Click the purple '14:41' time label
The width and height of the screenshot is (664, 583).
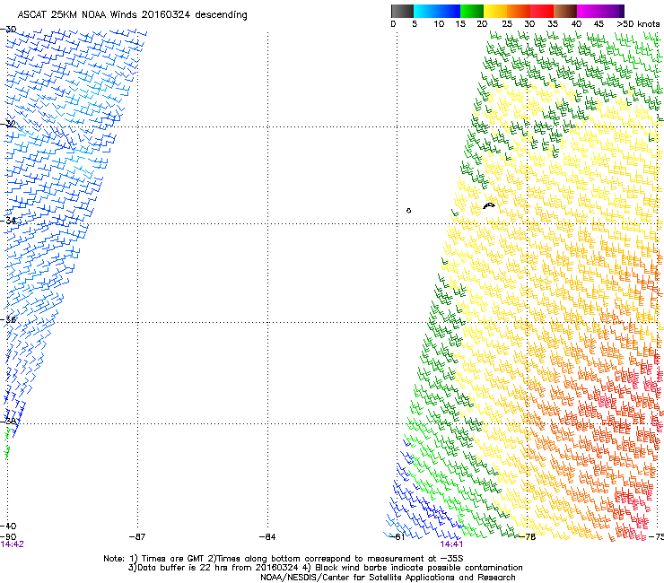[451, 544]
